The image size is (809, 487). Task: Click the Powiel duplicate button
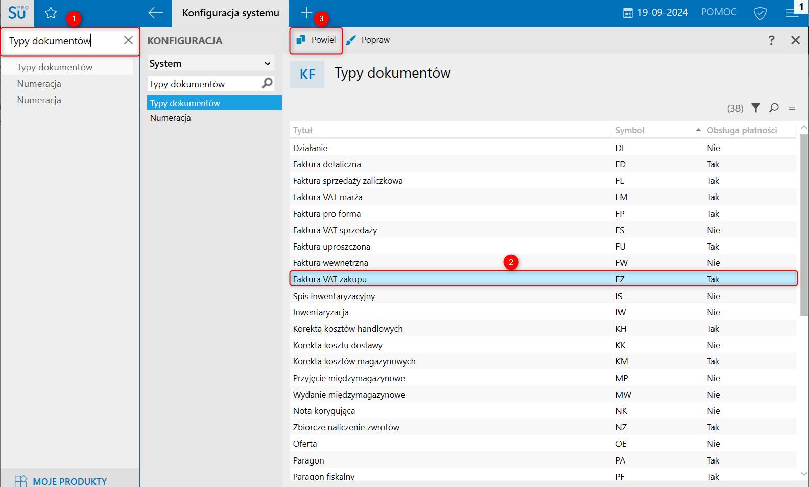click(x=316, y=40)
